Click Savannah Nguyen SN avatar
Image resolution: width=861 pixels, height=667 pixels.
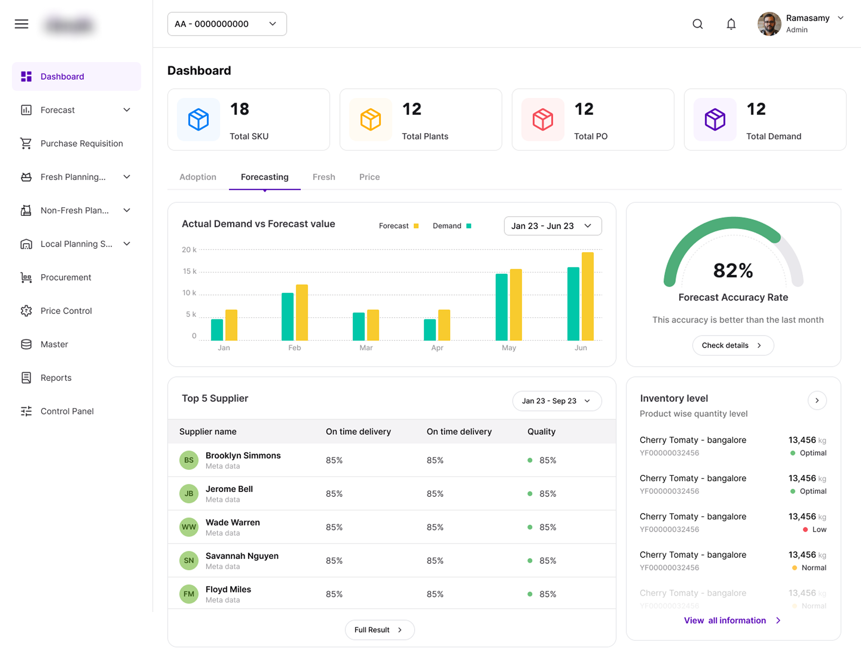click(189, 560)
